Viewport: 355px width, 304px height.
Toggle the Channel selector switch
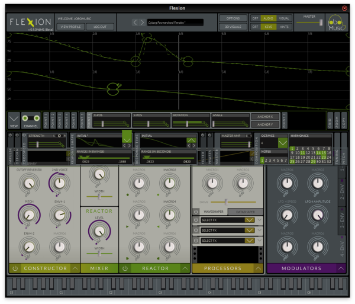tap(31, 118)
